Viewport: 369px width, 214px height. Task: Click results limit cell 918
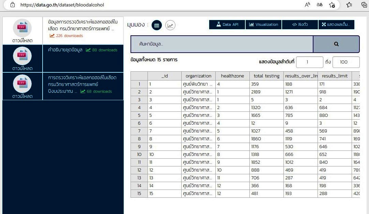click(335, 92)
